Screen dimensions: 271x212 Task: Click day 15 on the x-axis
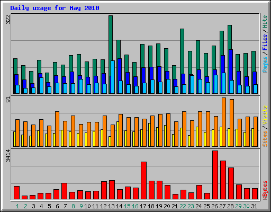127,206
